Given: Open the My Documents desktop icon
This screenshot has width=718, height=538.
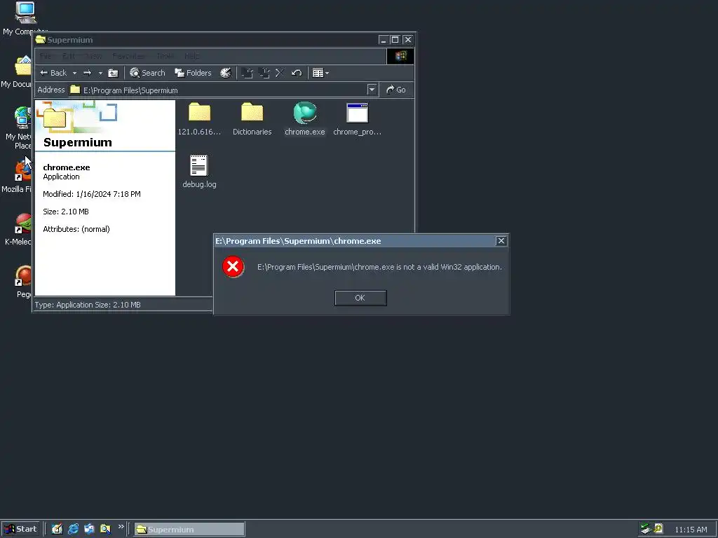Looking at the screenshot, I should click(x=17, y=72).
